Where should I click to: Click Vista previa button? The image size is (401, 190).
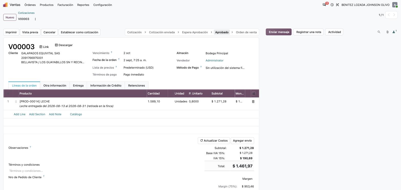(30, 32)
